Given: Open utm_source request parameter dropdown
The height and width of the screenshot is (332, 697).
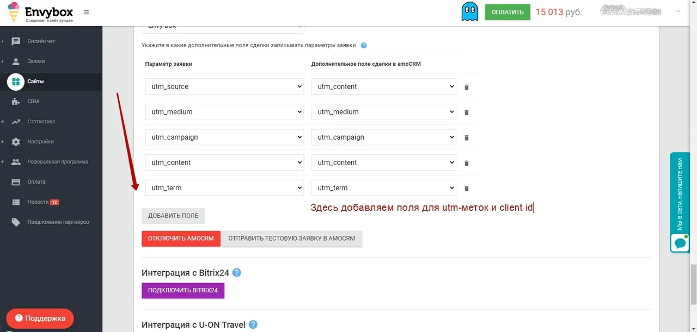Looking at the screenshot, I should (224, 86).
